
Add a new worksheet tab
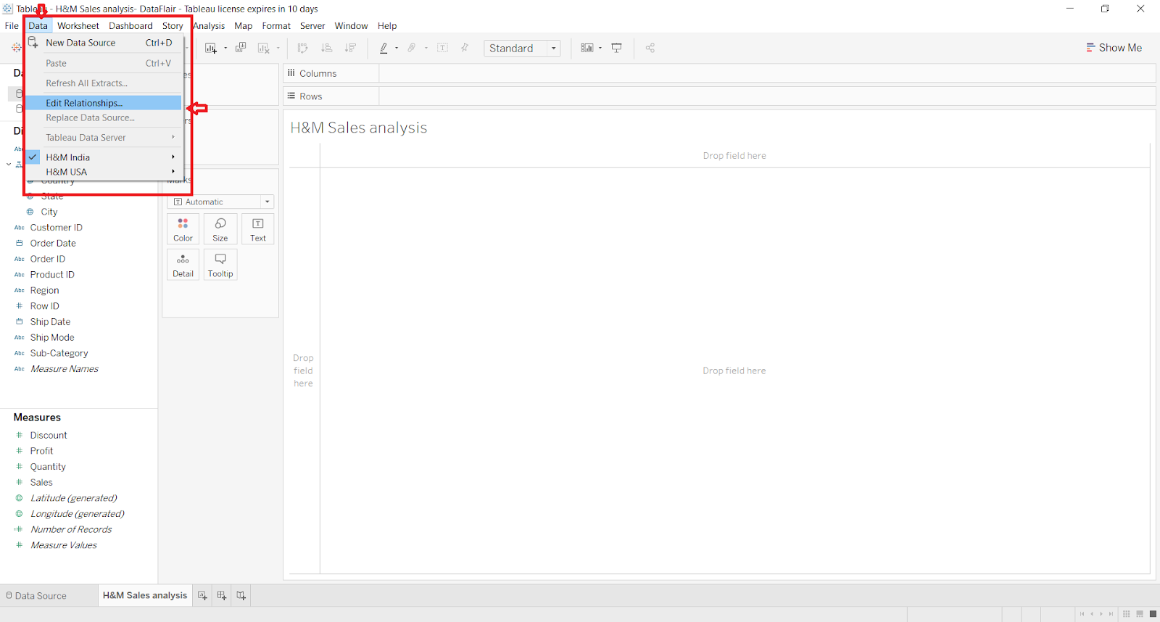pos(202,596)
